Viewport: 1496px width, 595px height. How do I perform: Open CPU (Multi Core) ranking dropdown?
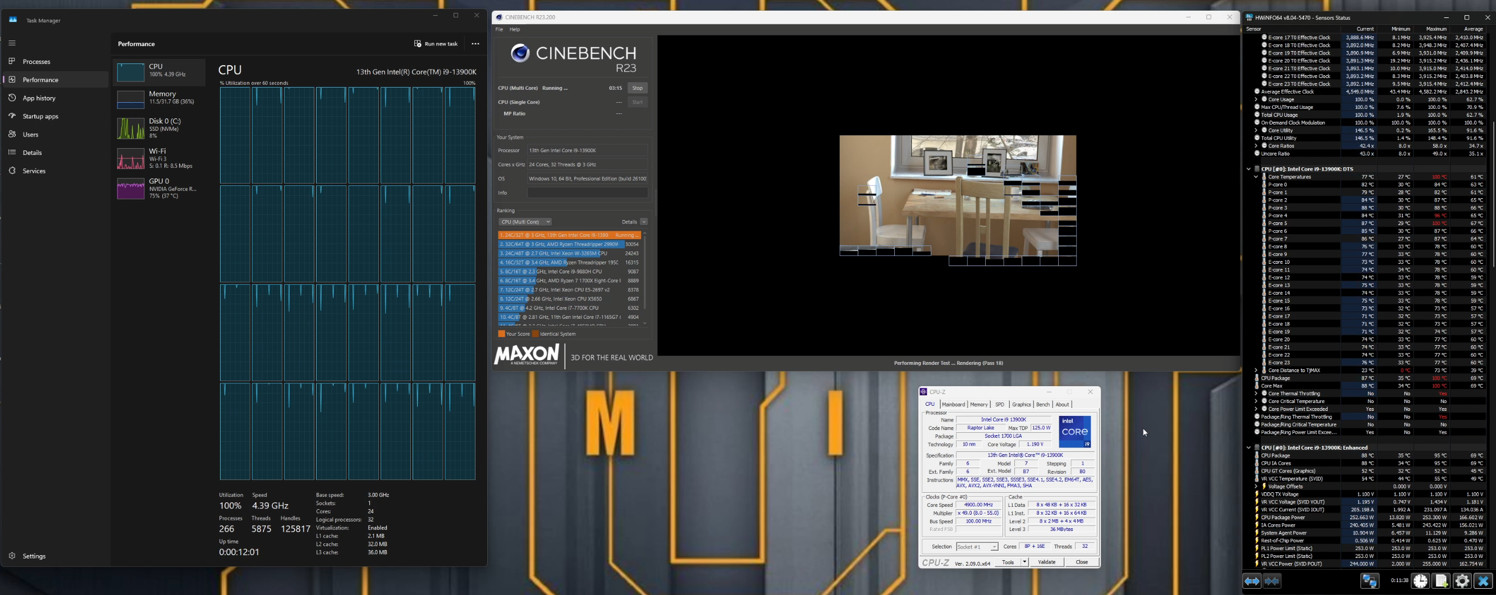pos(525,222)
